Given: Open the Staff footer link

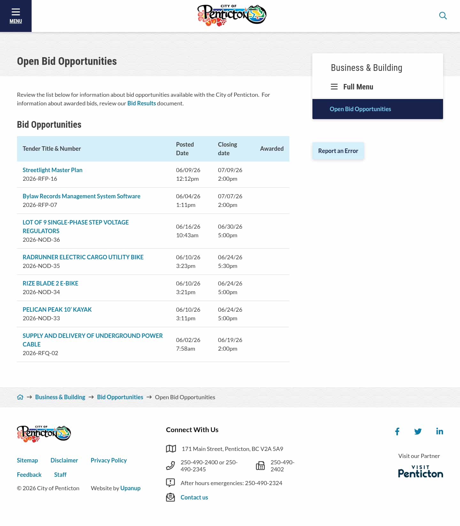Looking at the screenshot, I should [x=60, y=475].
